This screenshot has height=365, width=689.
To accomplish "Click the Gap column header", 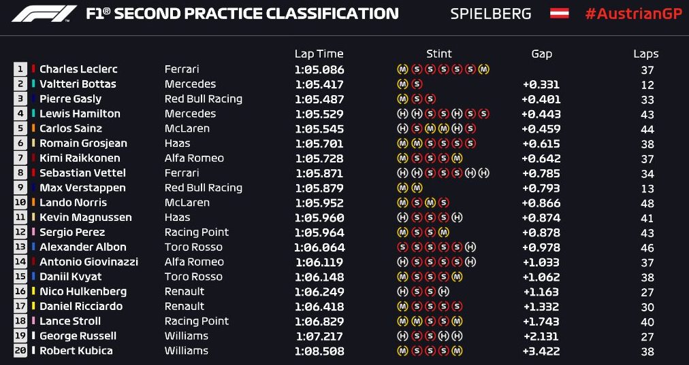I will [541, 54].
